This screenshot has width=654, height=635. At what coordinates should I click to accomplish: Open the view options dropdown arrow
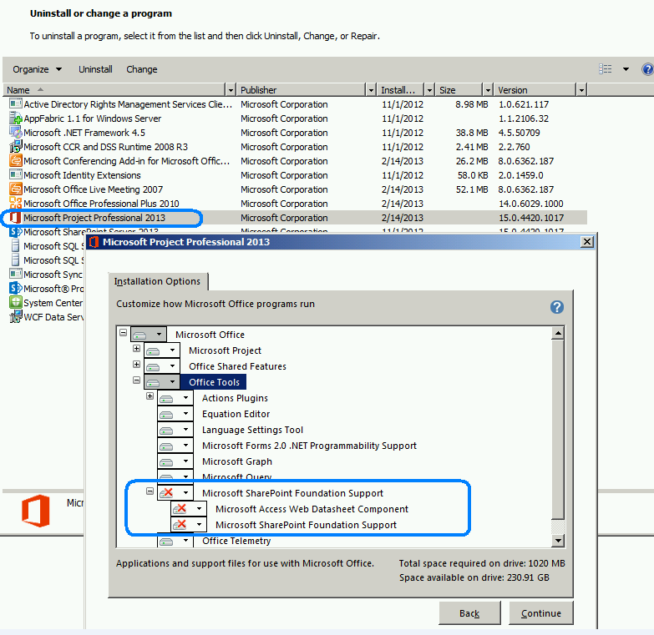(x=626, y=69)
